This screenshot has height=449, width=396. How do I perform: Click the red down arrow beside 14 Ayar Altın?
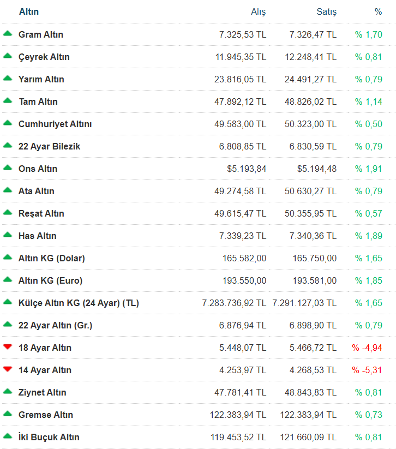tap(8, 369)
